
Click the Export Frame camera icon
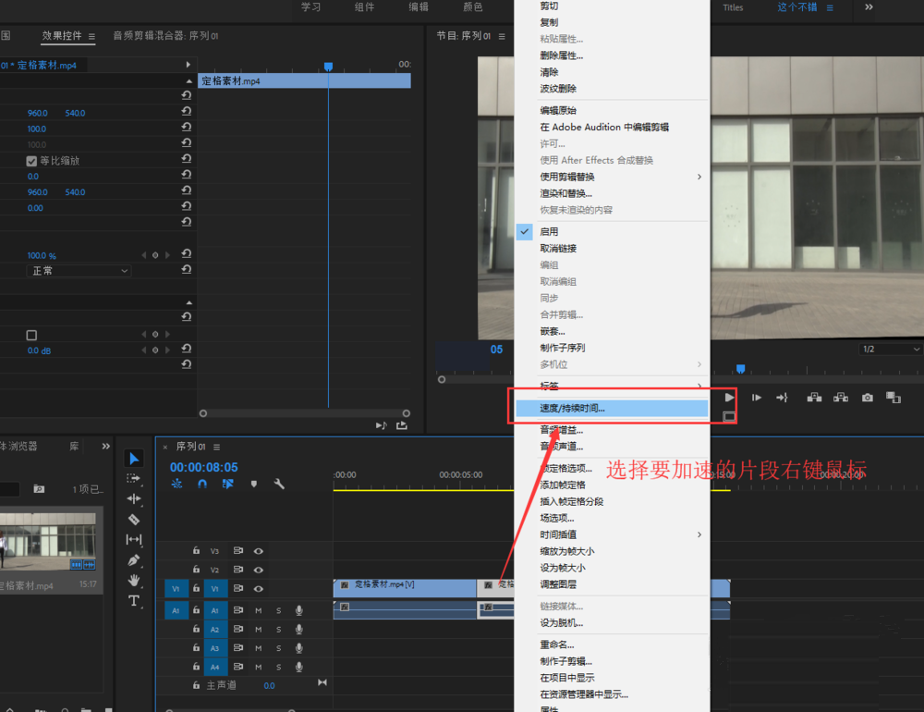[867, 398]
